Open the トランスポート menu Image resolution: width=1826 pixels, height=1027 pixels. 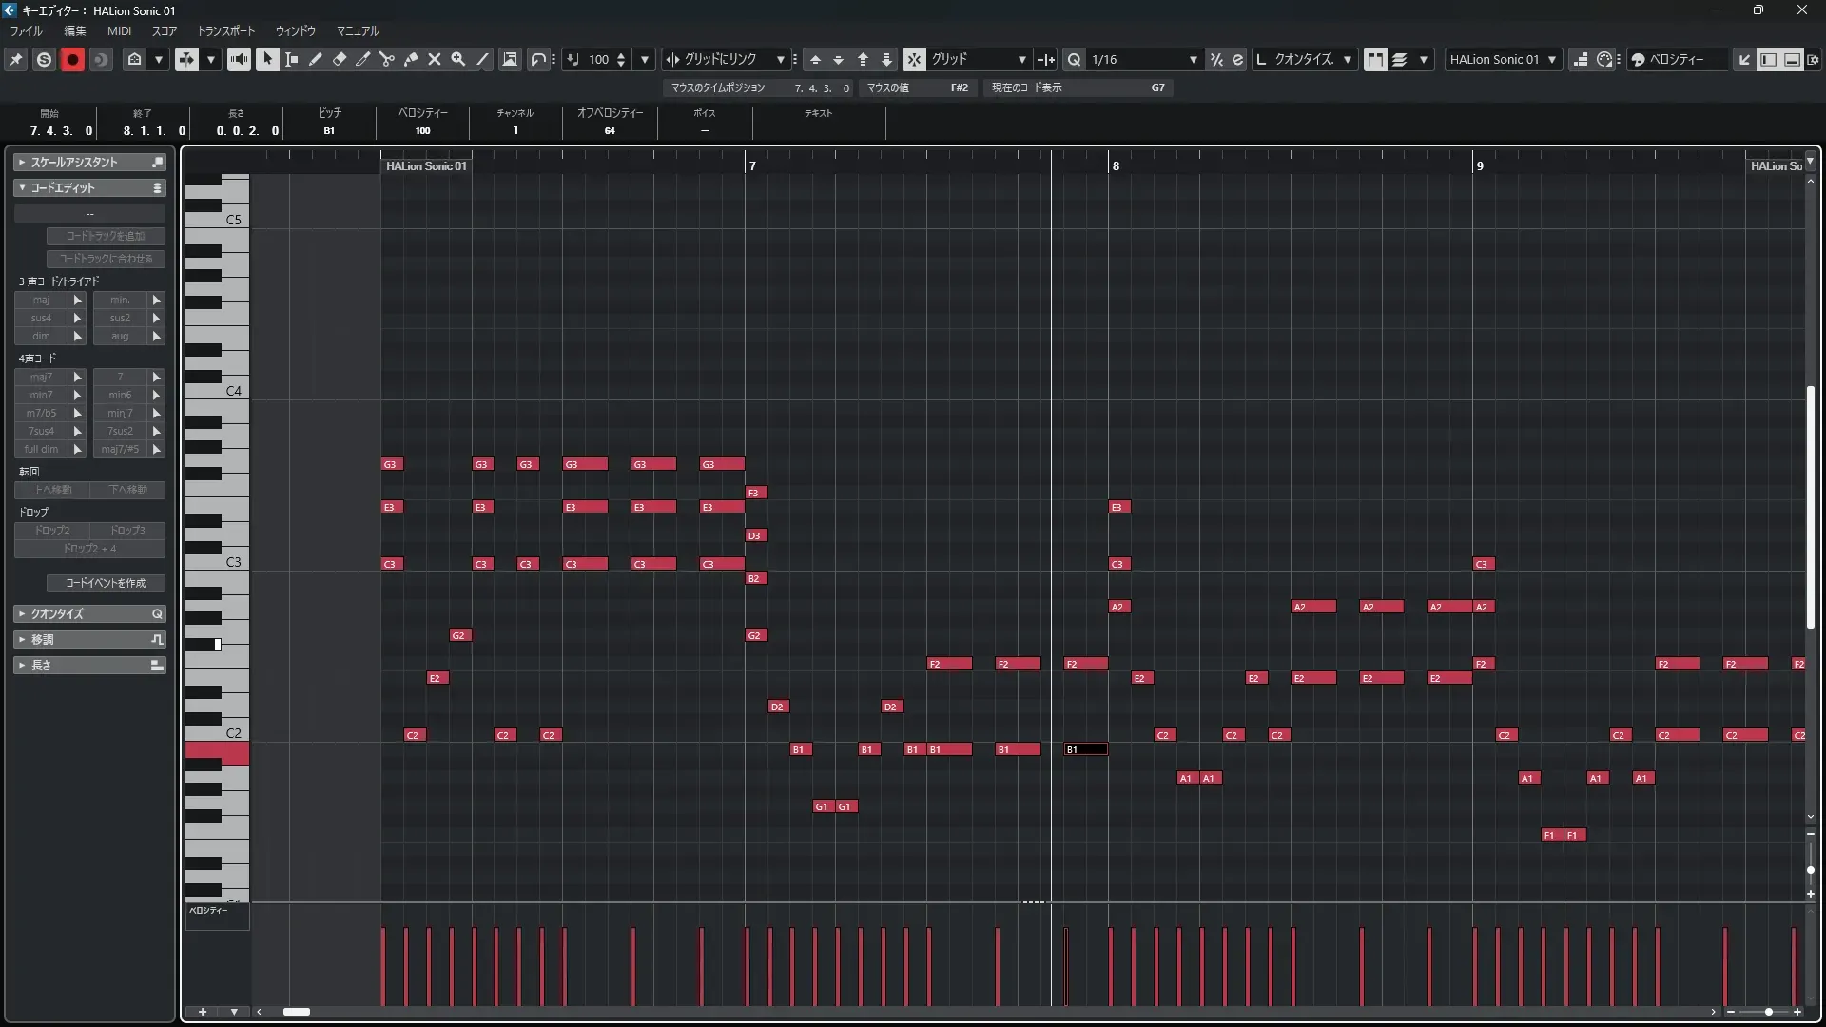click(226, 31)
